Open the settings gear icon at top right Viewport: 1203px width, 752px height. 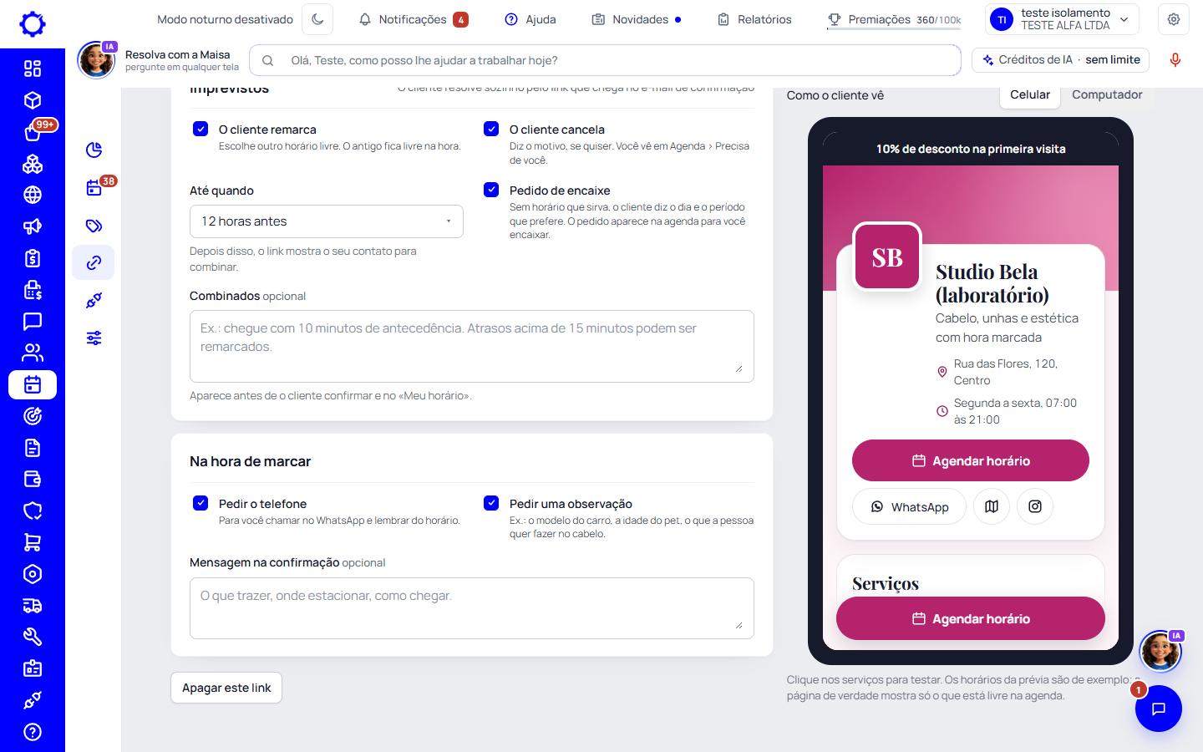pos(1174,19)
